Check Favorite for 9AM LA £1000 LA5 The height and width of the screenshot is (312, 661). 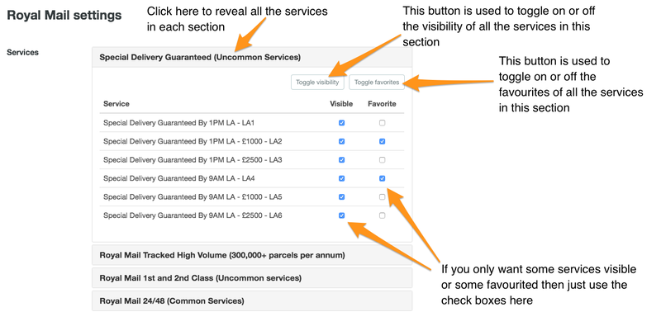(x=382, y=197)
